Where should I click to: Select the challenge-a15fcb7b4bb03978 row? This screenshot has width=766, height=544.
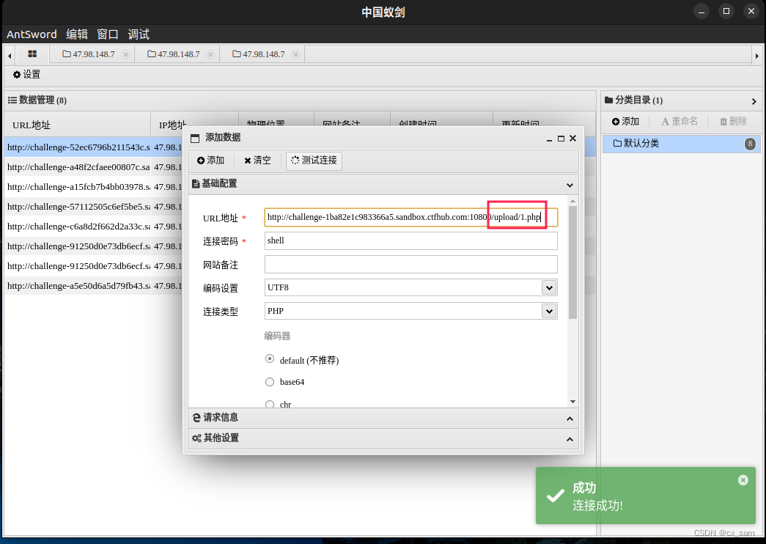tap(93, 187)
